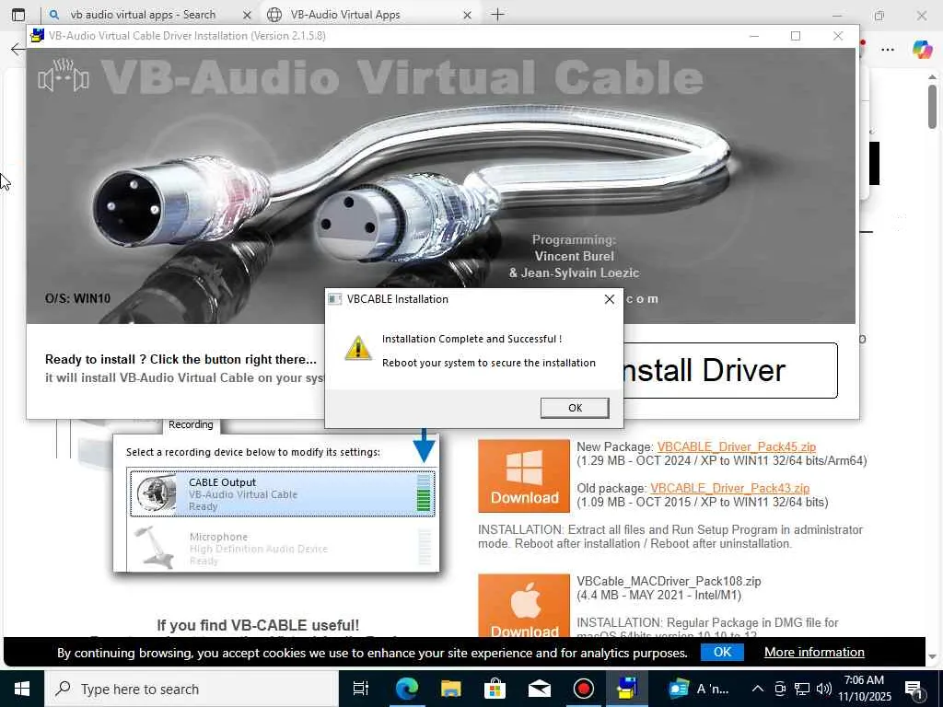Open Task View from the taskbar
This screenshot has height=707, width=943.
(x=360, y=689)
